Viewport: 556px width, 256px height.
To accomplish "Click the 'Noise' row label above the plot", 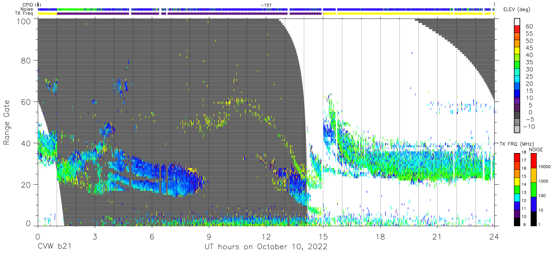I will pos(27,9).
